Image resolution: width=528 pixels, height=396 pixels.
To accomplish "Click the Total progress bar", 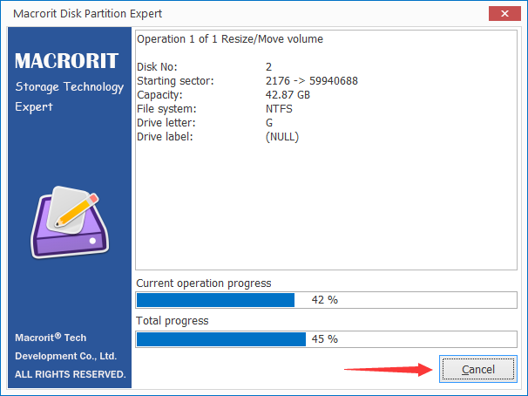I will tap(326, 339).
